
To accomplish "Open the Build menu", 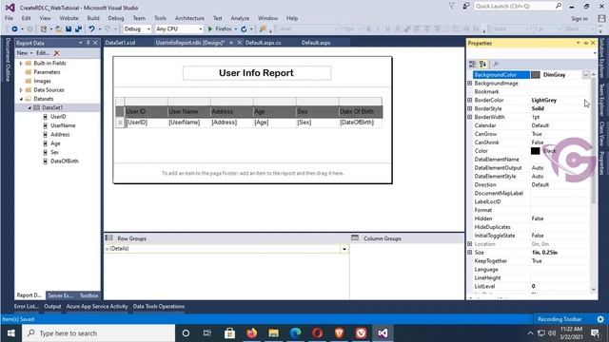I will click(x=93, y=18).
